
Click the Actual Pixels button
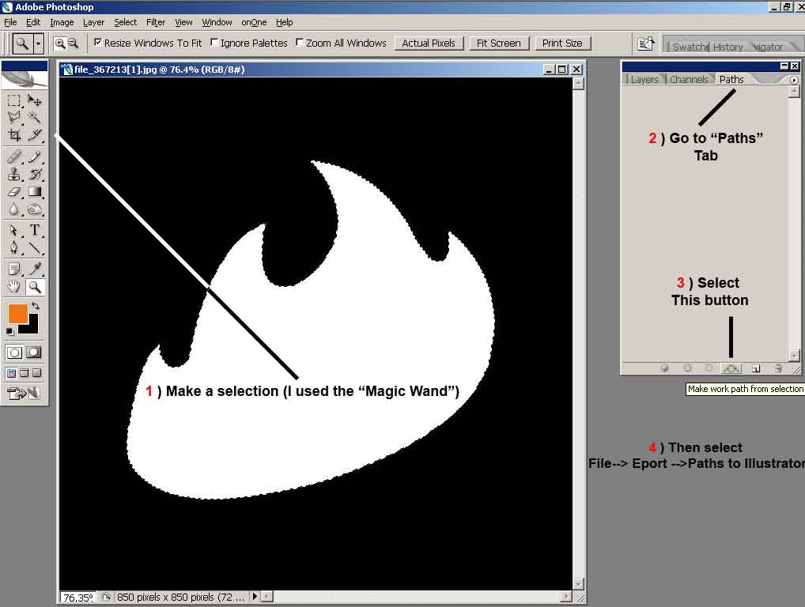coord(429,43)
